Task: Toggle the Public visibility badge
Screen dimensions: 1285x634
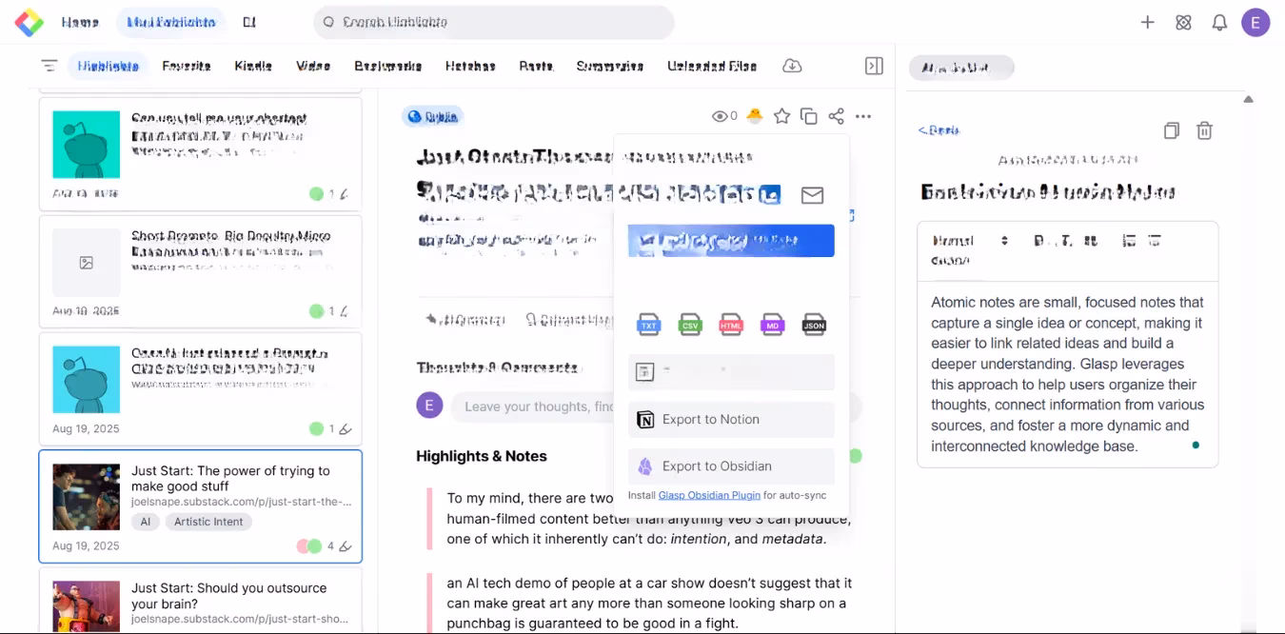Action: (432, 116)
